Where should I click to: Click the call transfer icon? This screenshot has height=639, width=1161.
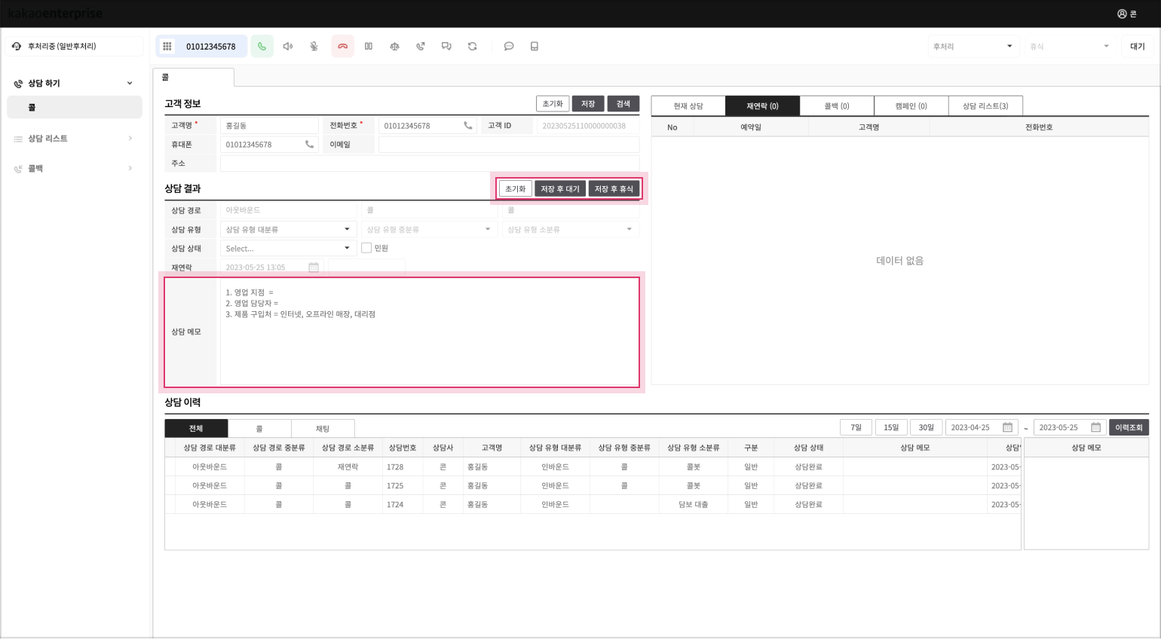point(421,46)
